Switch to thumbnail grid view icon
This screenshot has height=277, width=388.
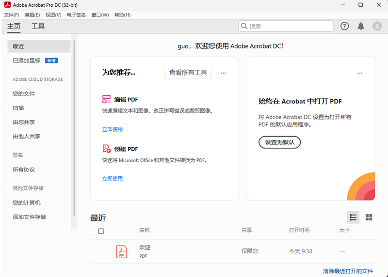click(369, 217)
